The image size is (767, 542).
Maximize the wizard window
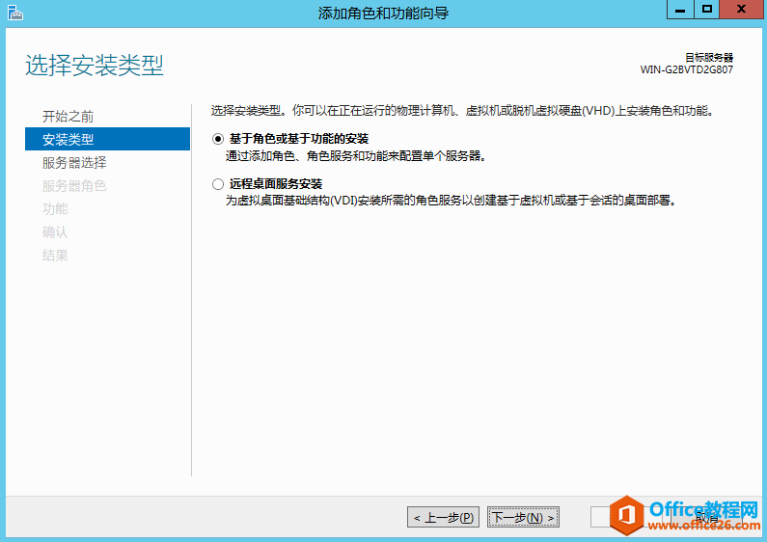click(x=707, y=10)
